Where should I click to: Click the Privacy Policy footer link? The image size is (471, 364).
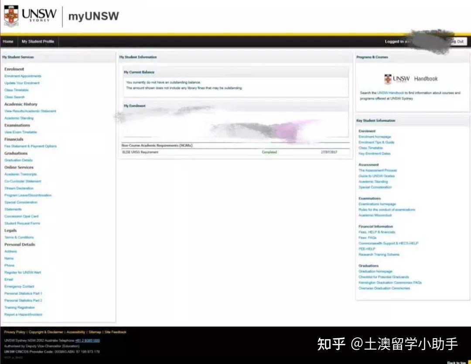tap(15, 332)
